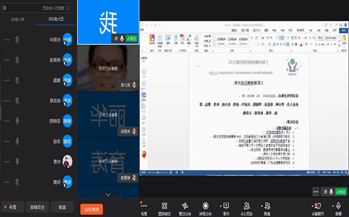The image size is (349, 217).
Task: Click the orange 结束会议 end meeting button
Action: 92,209
